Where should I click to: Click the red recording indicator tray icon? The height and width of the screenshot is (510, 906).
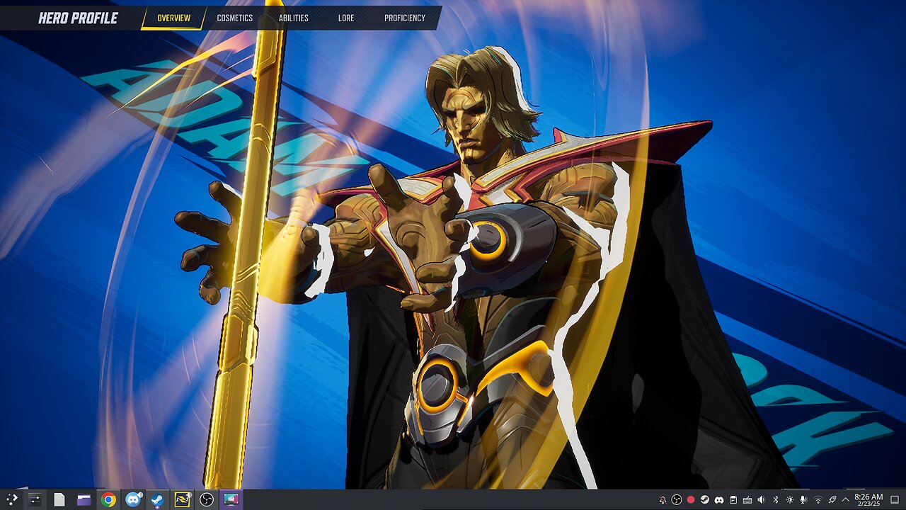691,500
